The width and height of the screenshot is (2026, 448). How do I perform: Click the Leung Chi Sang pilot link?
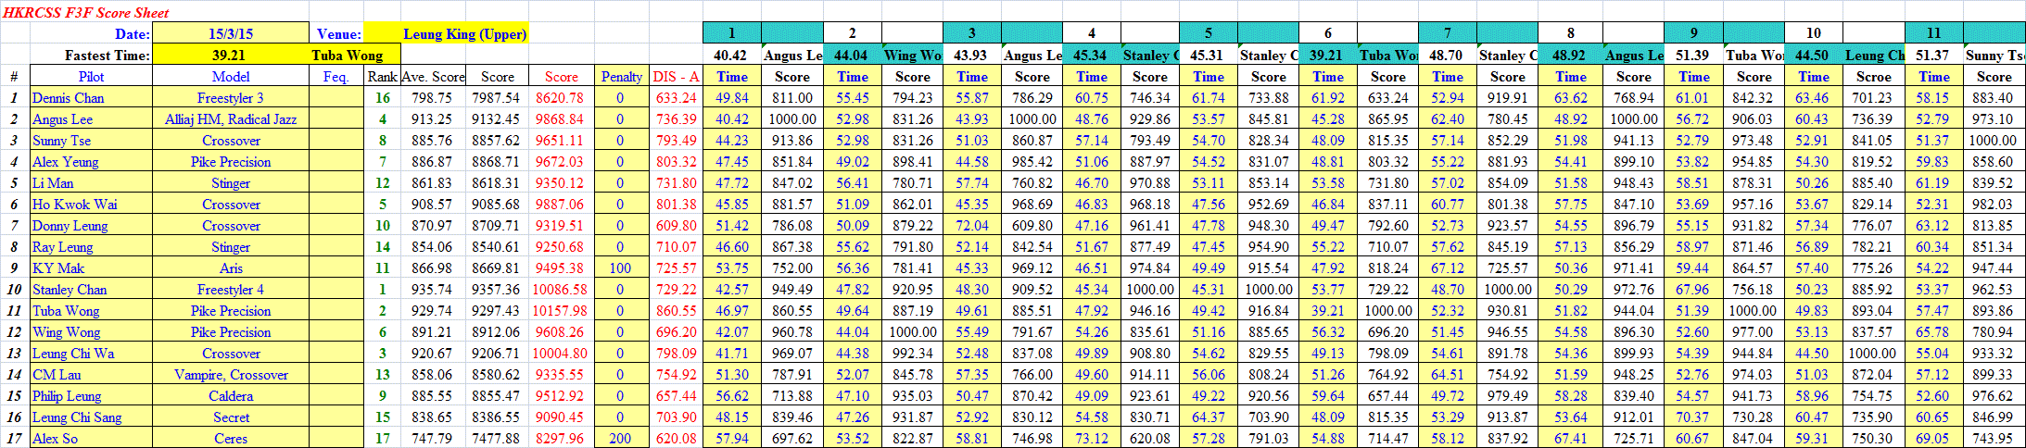[77, 417]
